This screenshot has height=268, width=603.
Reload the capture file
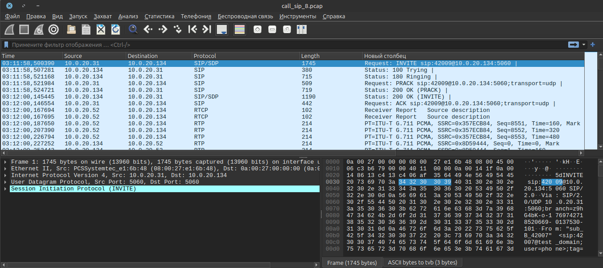point(116,29)
